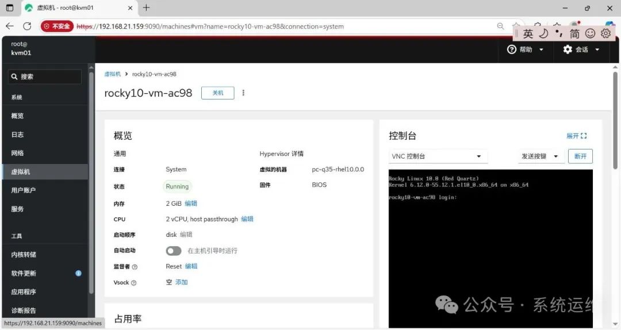Click 编辑 next to watchdog Reset
The height and width of the screenshot is (330, 621).
[191, 266]
